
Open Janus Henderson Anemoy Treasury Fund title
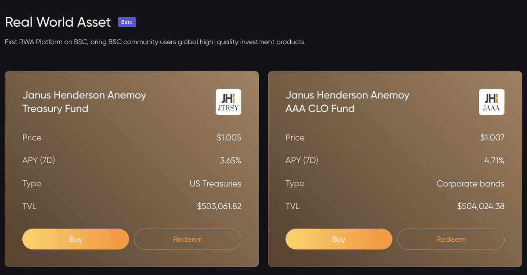point(84,102)
